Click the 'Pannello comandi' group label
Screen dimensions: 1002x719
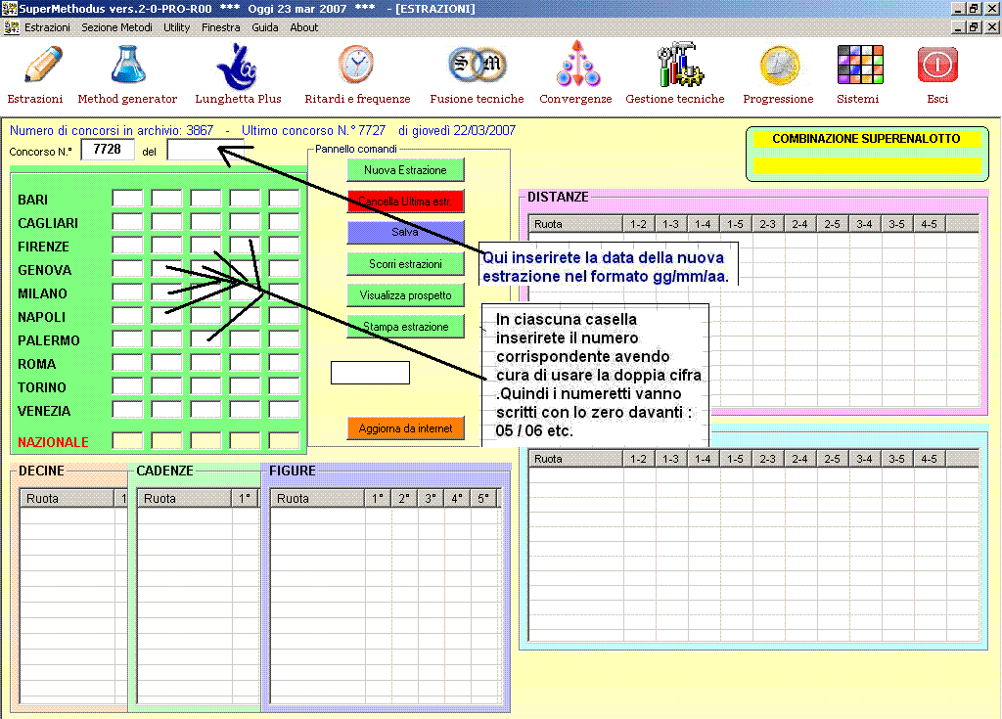(x=356, y=149)
